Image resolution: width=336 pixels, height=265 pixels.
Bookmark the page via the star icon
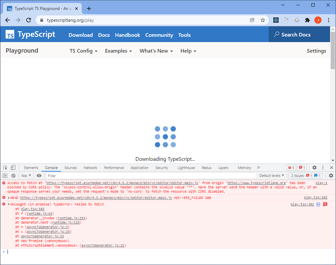click(x=262, y=20)
